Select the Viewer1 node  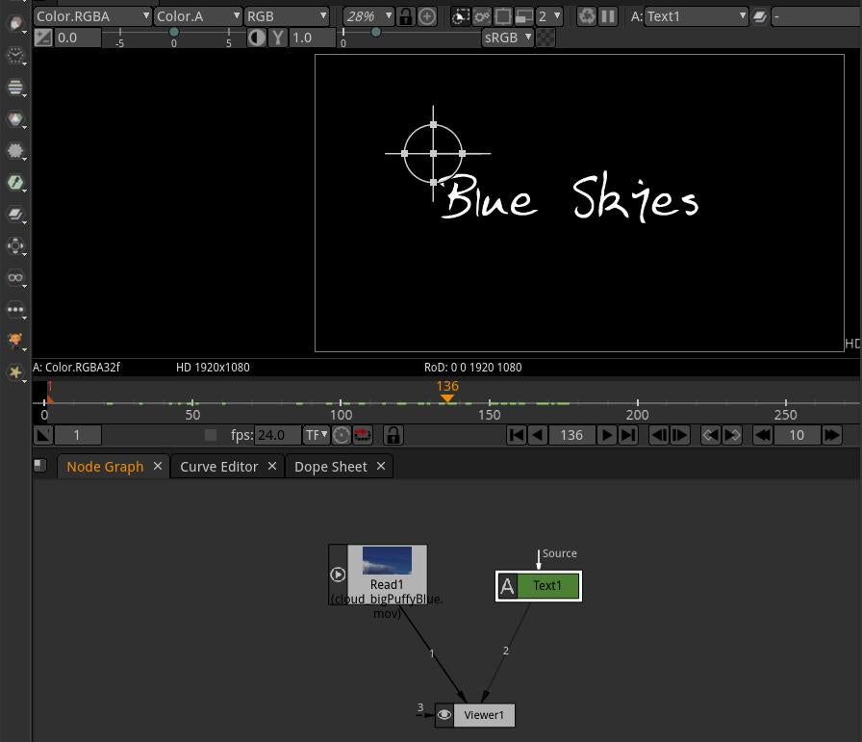483,715
